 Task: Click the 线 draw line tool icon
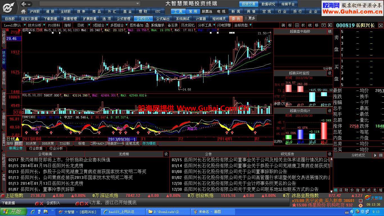310,25
